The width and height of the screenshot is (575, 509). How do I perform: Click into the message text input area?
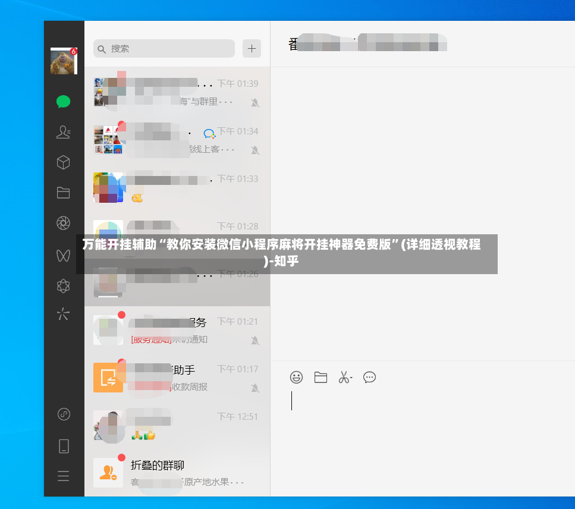[423, 442]
